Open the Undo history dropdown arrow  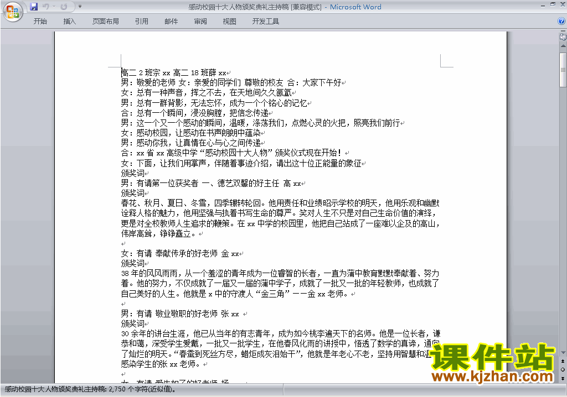(x=54, y=7)
